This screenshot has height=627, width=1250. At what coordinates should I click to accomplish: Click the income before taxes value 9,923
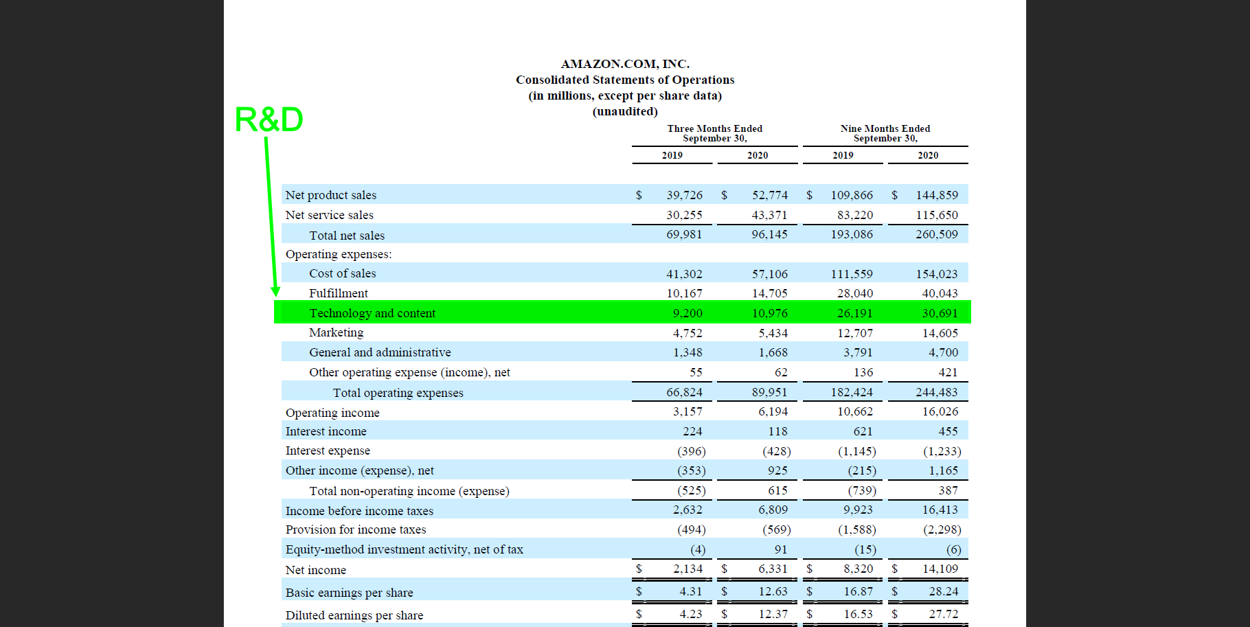coord(859,510)
